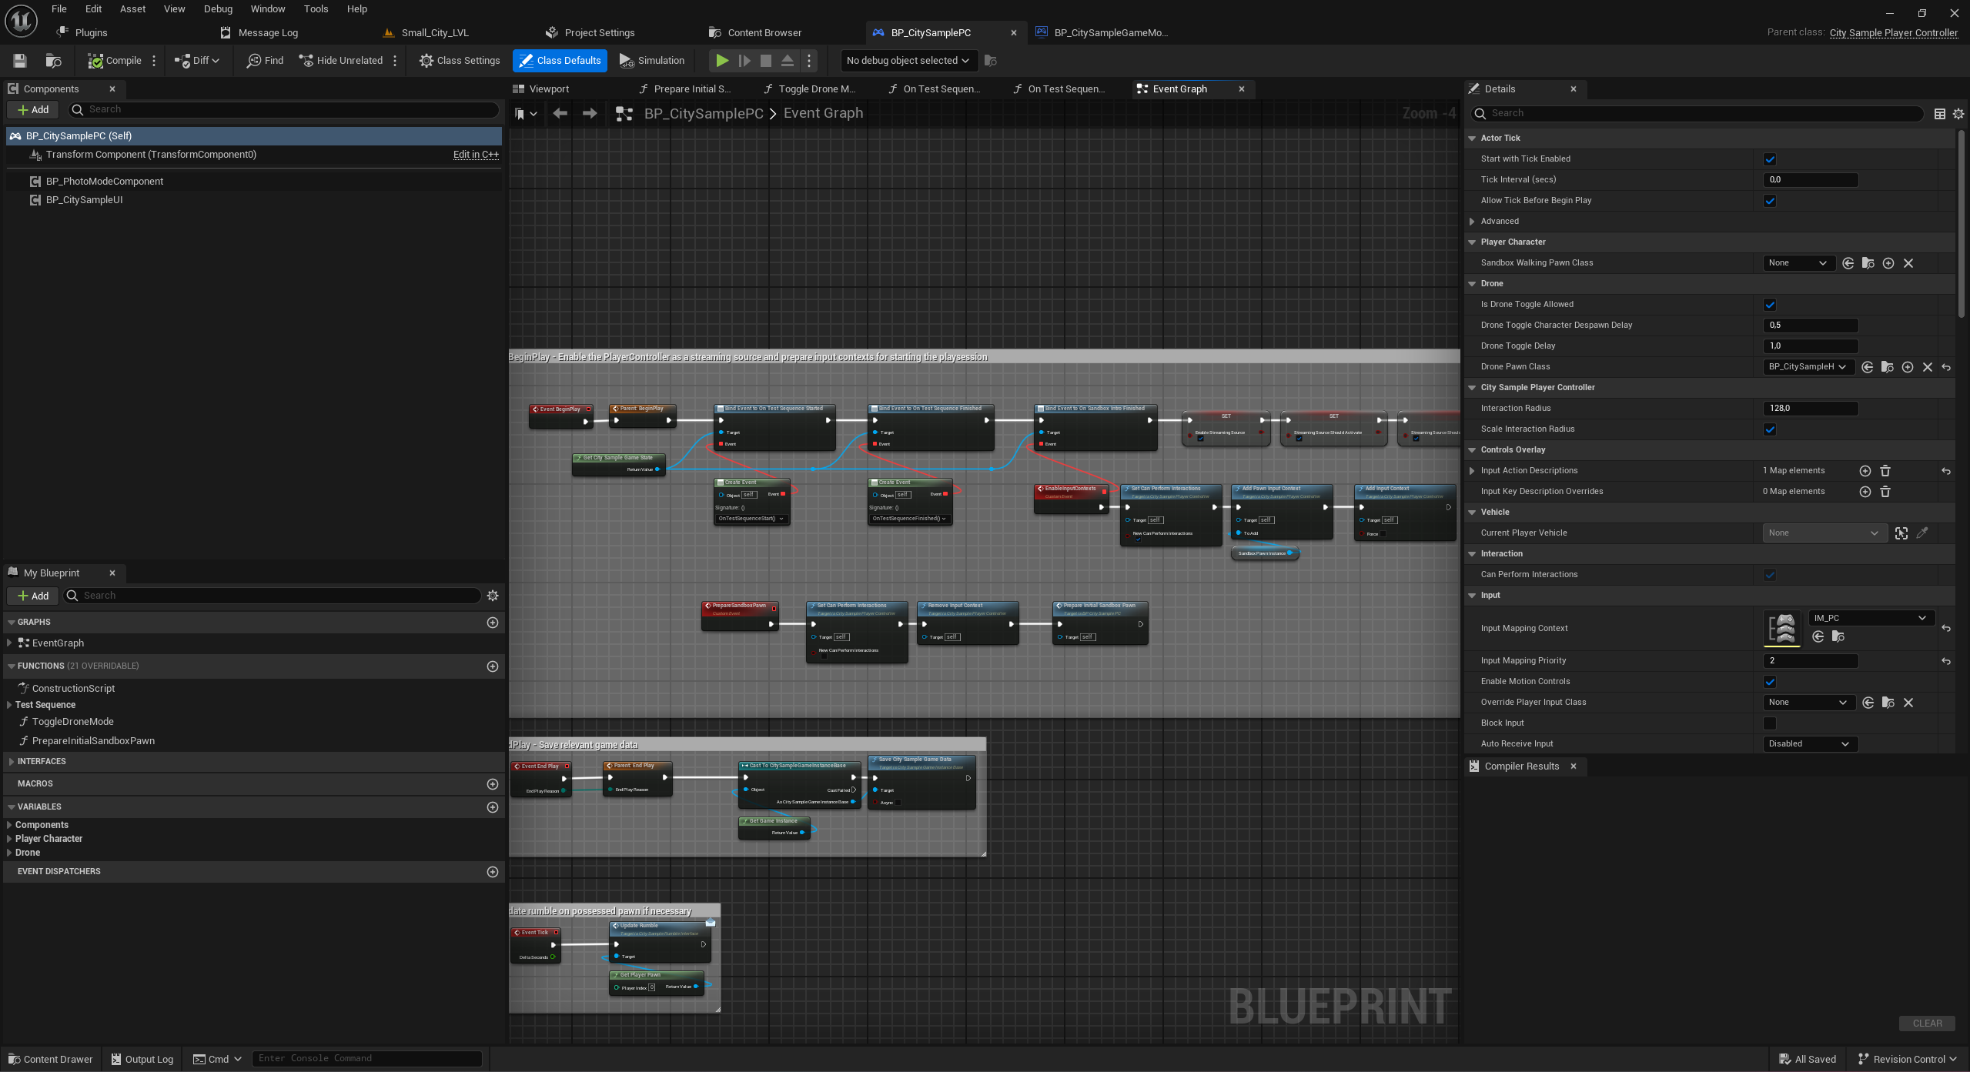The image size is (1970, 1072).
Task: Navigate forward in graph history
Action: pos(590,114)
